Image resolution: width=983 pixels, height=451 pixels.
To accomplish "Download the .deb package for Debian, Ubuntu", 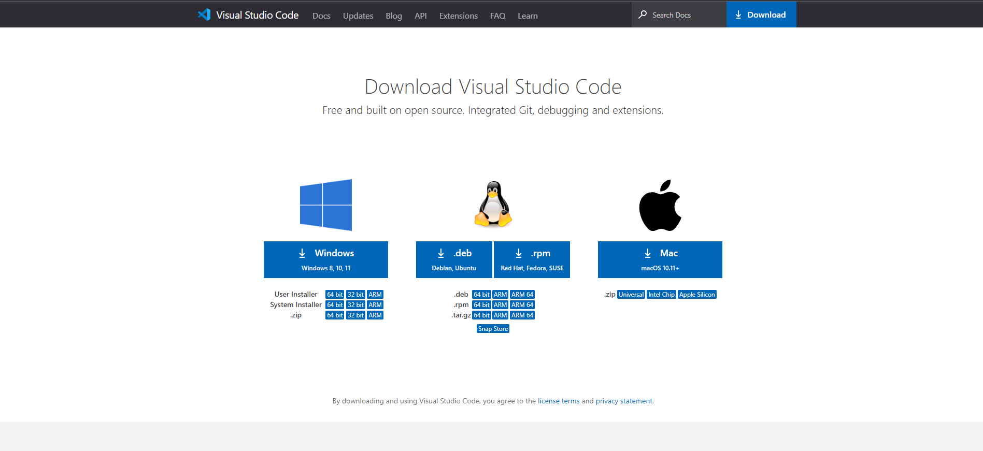I will 454,259.
